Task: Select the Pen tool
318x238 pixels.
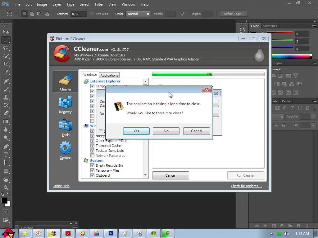Action: pyautogui.click(x=6, y=147)
